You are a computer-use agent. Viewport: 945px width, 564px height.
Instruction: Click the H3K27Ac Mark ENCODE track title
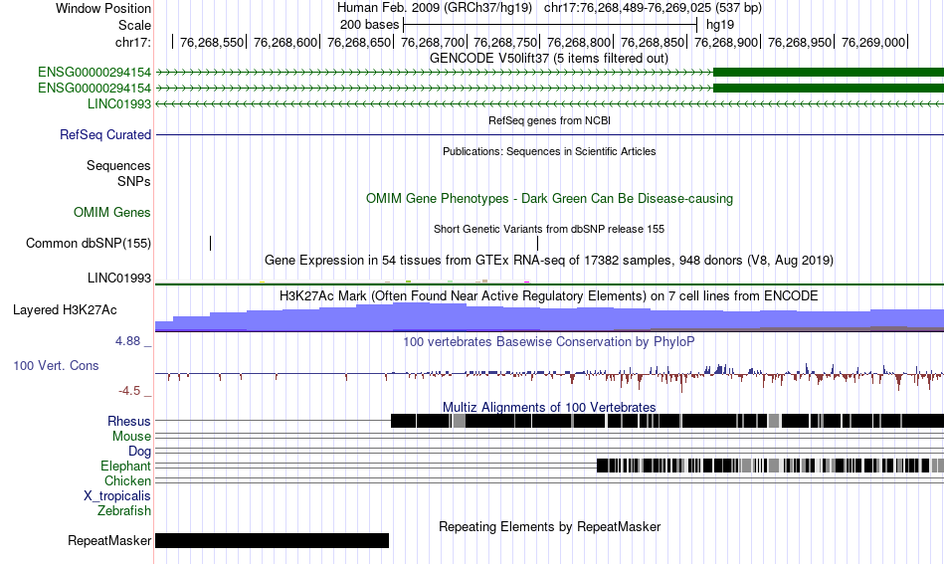click(x=549, y=295)
